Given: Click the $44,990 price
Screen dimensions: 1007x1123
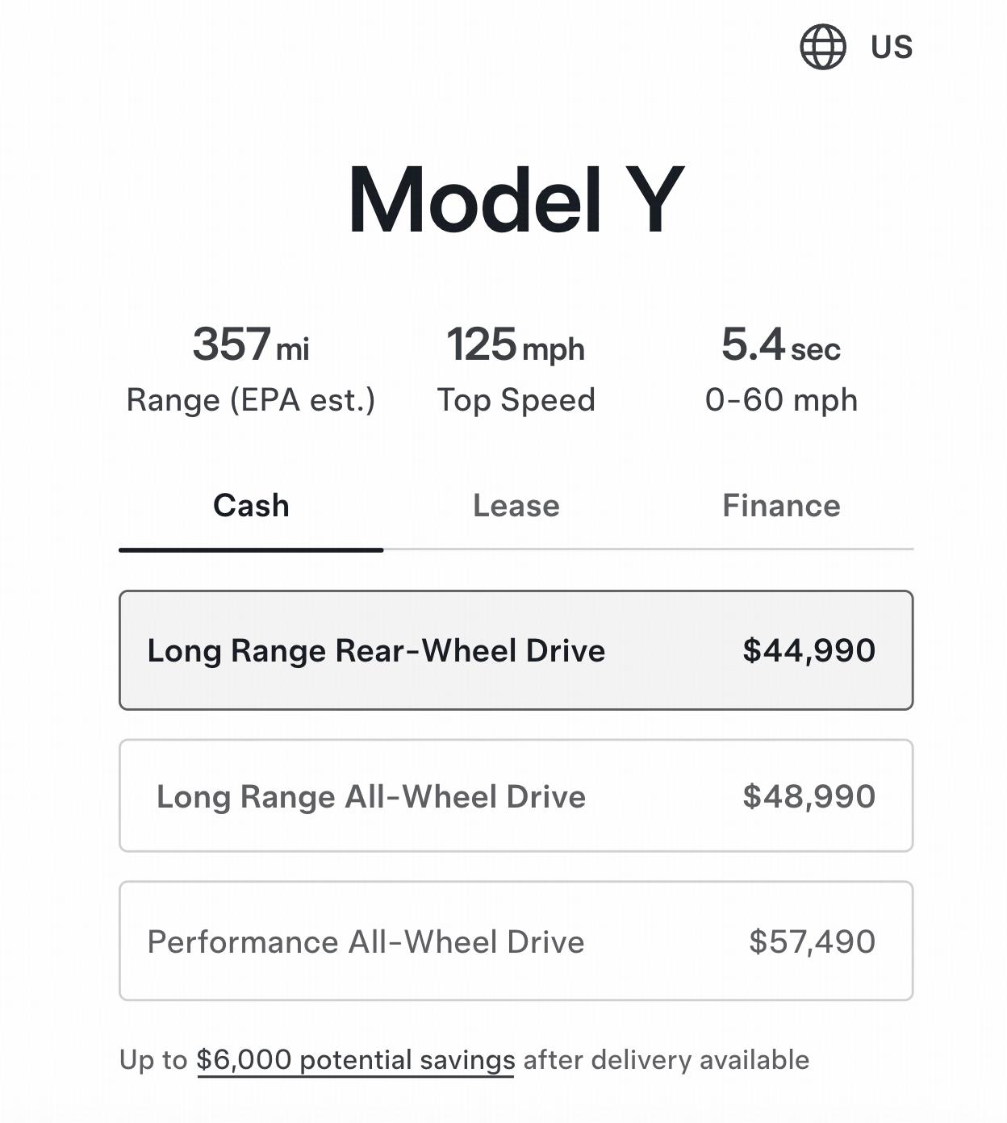Looking at the screenshot, I should pos(809,651).
